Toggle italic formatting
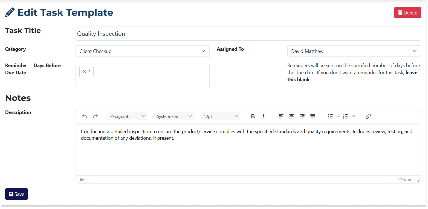 click(x=263, y=116)
